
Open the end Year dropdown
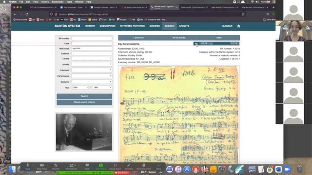click(102, 87)
